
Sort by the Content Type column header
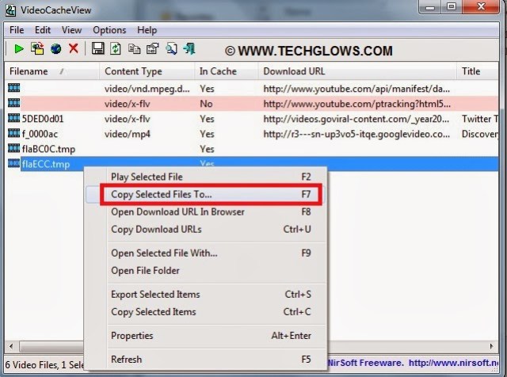pyautogui.click(x=147, y=71)
